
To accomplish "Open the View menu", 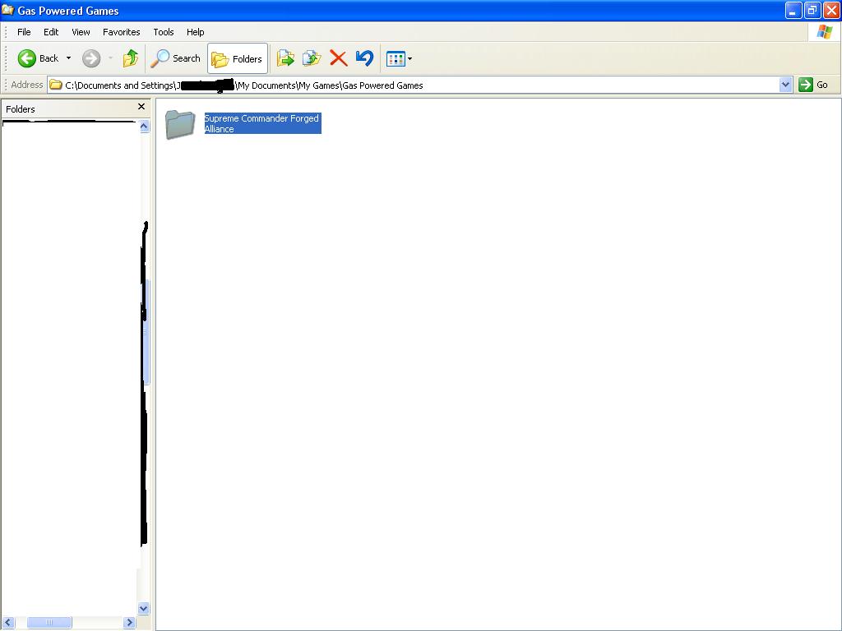I will pyautogui.click(x=81, y=32).
